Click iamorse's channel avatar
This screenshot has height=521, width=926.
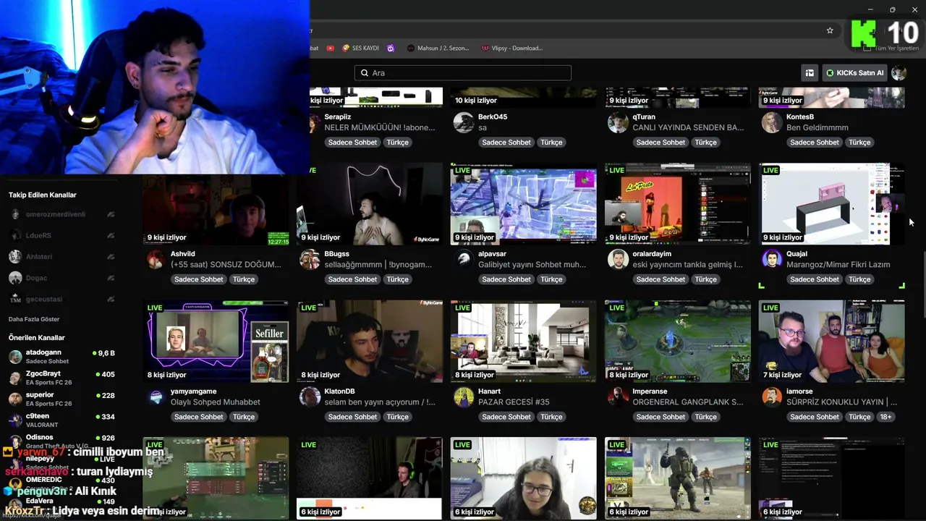pyautogui.click(x=772, y=397)
